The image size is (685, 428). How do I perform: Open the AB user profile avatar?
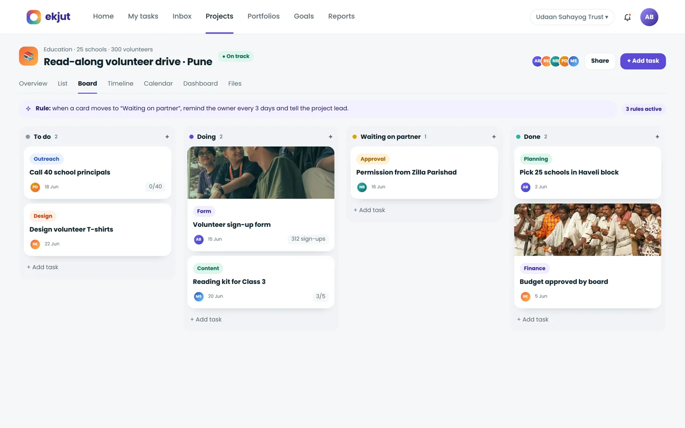pyautogui.click(x=649, y=17)
